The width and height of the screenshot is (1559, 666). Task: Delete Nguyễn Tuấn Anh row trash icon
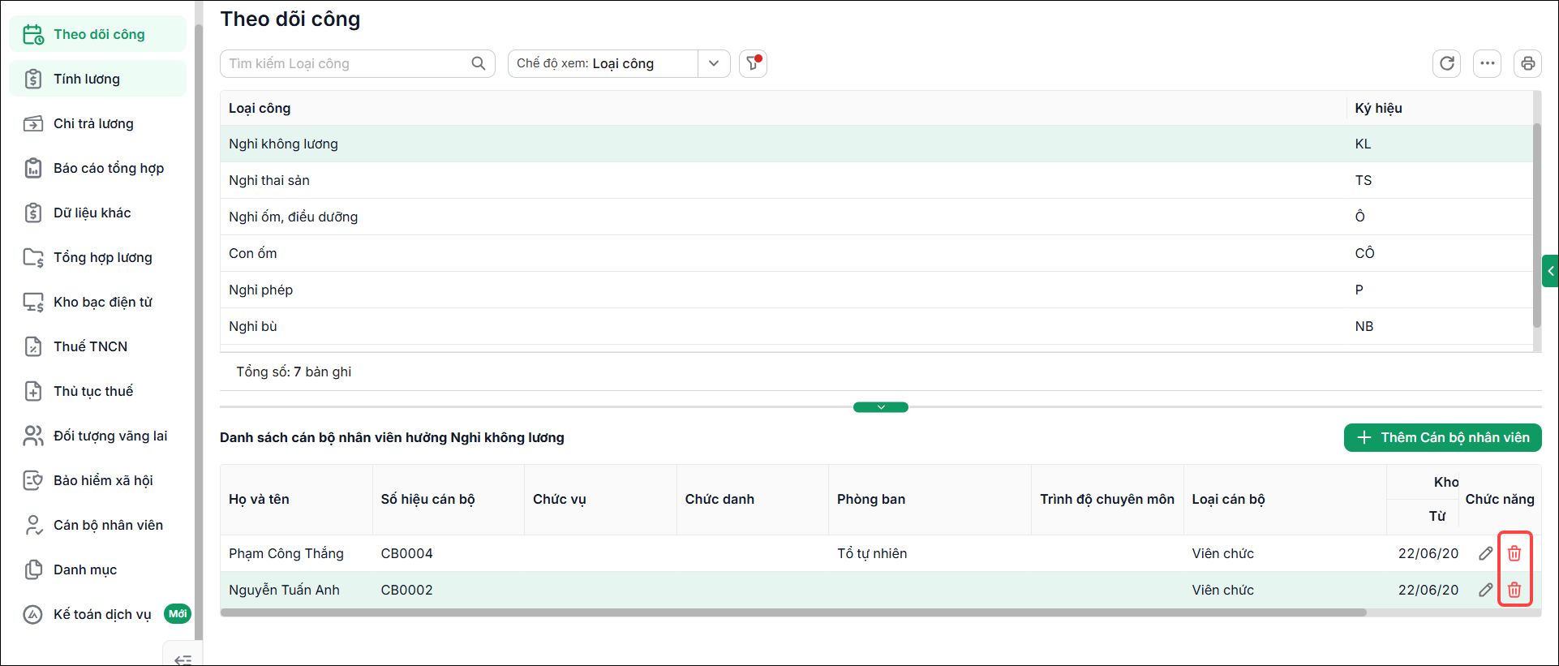point(1514,590)
